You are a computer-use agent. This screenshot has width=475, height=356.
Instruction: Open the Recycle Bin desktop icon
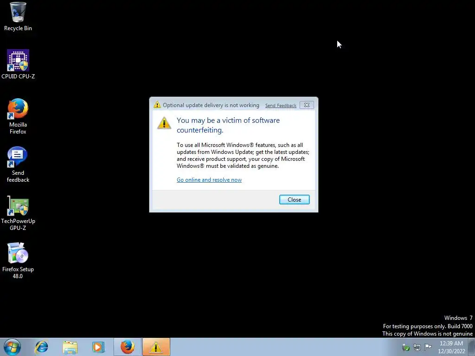click(18, 16)
